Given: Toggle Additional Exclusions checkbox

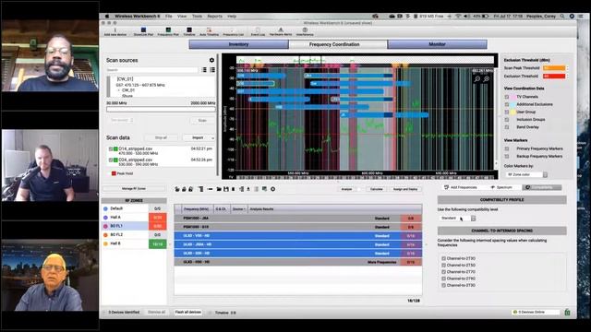Looking at the screenshot, I should point(507,104).
